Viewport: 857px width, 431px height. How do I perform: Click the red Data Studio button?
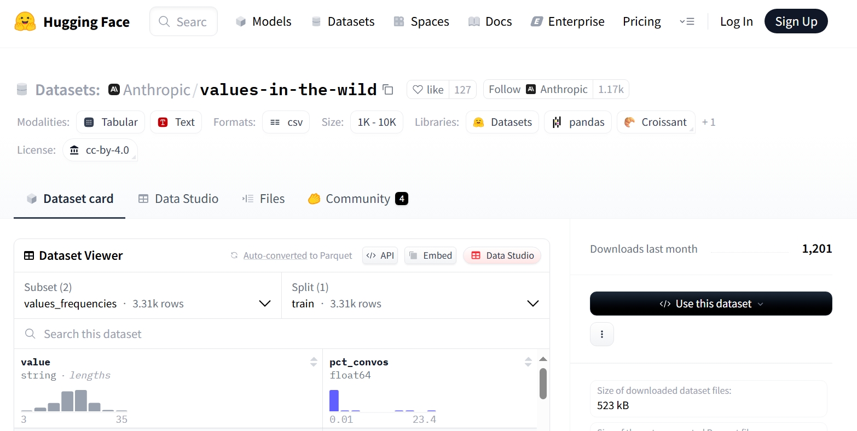(x=502, y=255)
